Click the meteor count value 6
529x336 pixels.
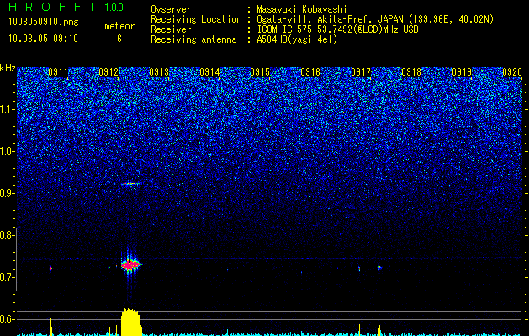point(119,39)
